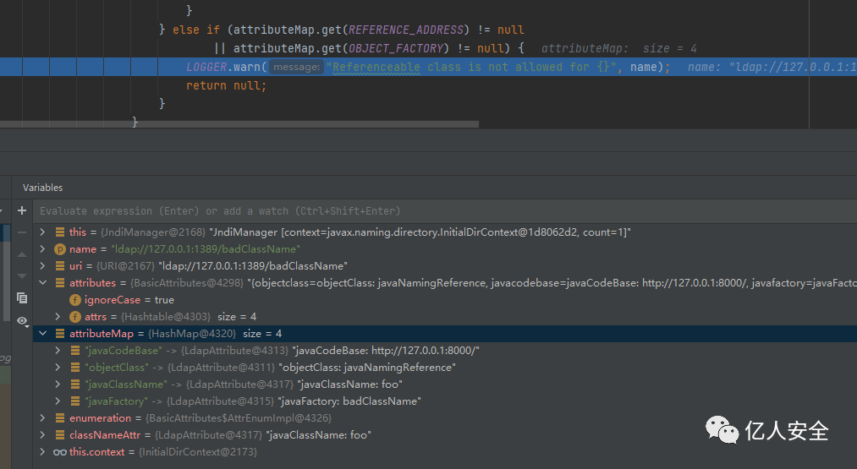857x469 pixels.
Task: Click the parameter icon beside 'name'
Action: coord(59,249)
